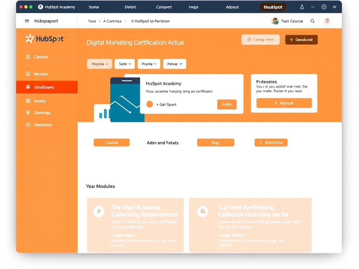The height and width of the screenshot is (269, 359).
Task: Open the Cantins sidebar item
Action: tap(47, 57)
